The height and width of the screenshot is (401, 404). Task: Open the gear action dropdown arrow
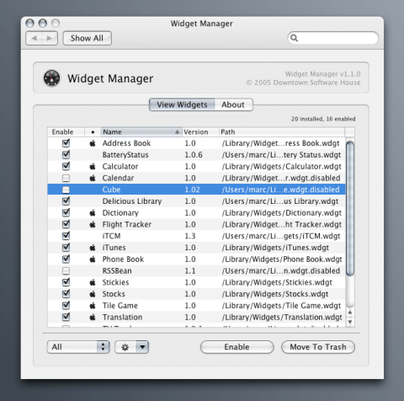142,347
